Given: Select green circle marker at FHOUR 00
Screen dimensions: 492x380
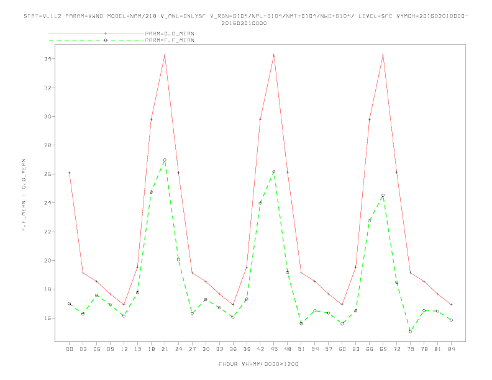Looking at the screenshot, I should 70,304.
